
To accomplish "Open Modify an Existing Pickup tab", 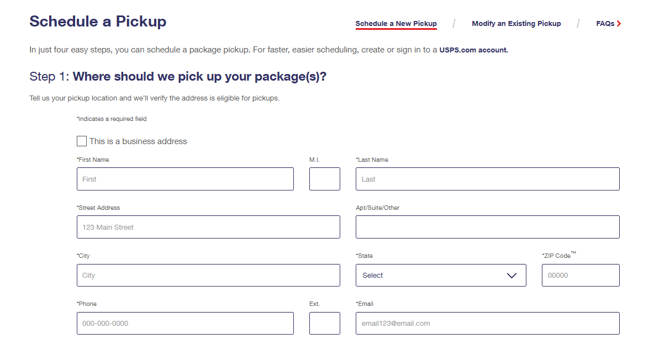I will coord(516,24).
